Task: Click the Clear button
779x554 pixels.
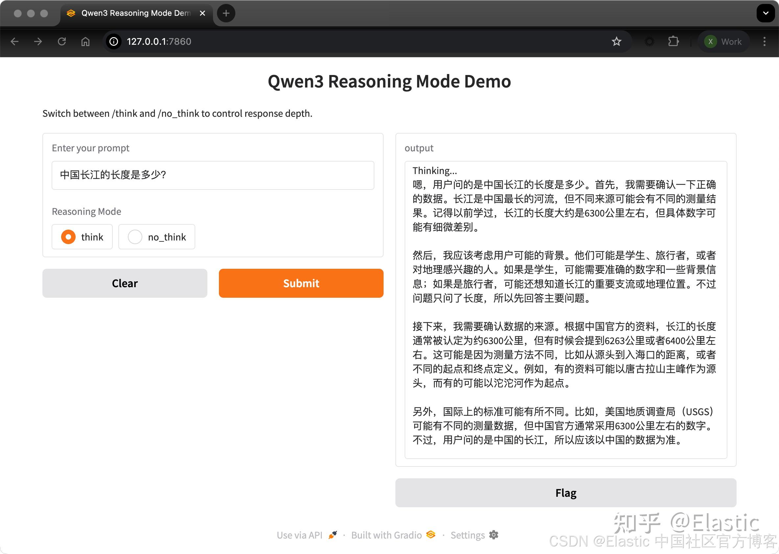Action: (124, 283)
